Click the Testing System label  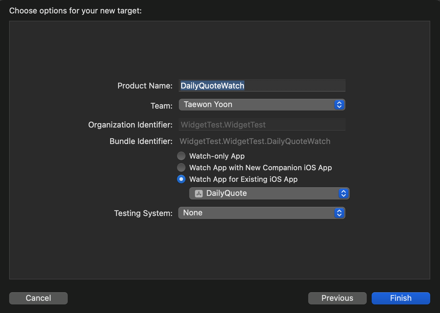(143, 213)
